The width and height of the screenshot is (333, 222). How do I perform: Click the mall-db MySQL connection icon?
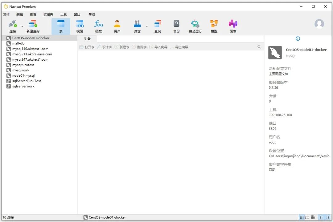coord(9,43)
